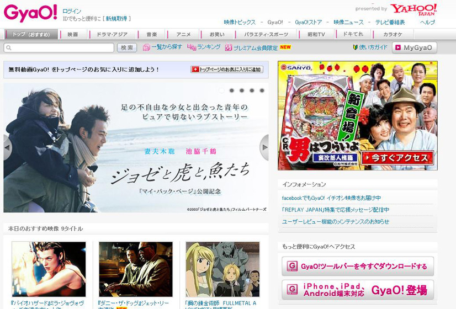Click the プレミアム会員限定 G icon
This screenshot has height=309, width=456.
[229, 47]
